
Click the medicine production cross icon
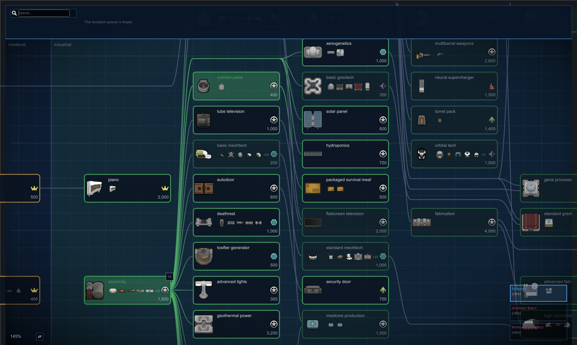pyautogui.click(x=313, y=324)
